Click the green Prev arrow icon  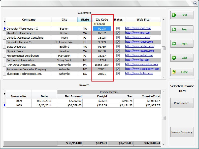click(x=174, y=29)
